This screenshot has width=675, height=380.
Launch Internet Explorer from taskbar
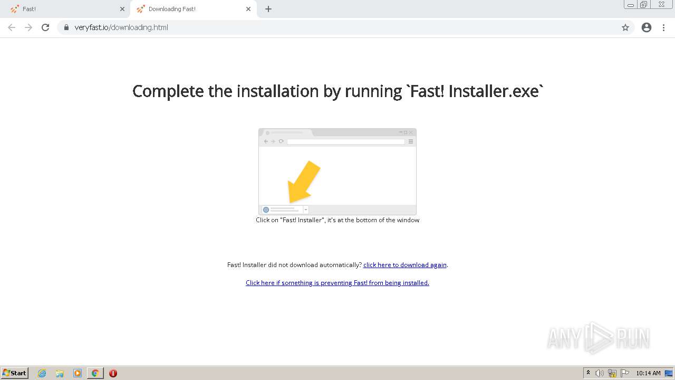click(x=42, y=373)
